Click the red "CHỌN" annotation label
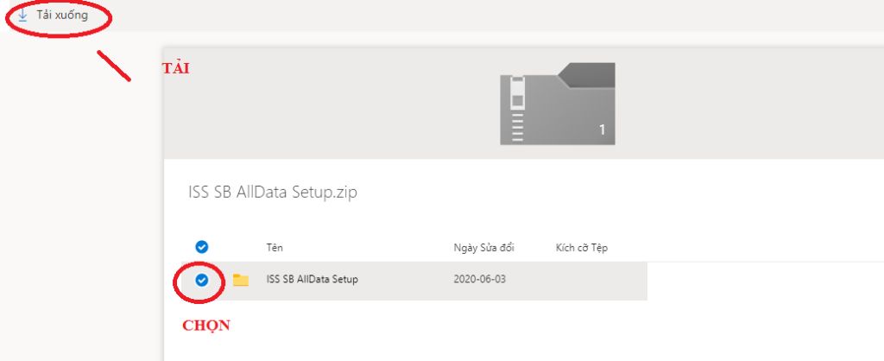 point(205,326)
